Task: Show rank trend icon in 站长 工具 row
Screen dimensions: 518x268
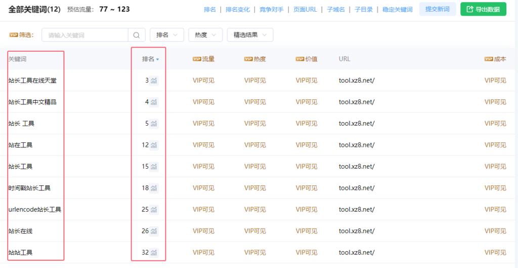Action: pyautogui.click(x=154, y=124)
